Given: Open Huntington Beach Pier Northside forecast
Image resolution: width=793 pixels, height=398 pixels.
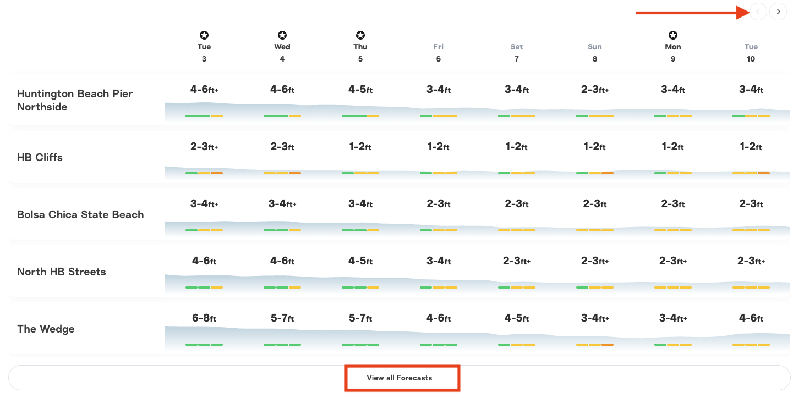Looking at the screenshot, I should point(75,100).
